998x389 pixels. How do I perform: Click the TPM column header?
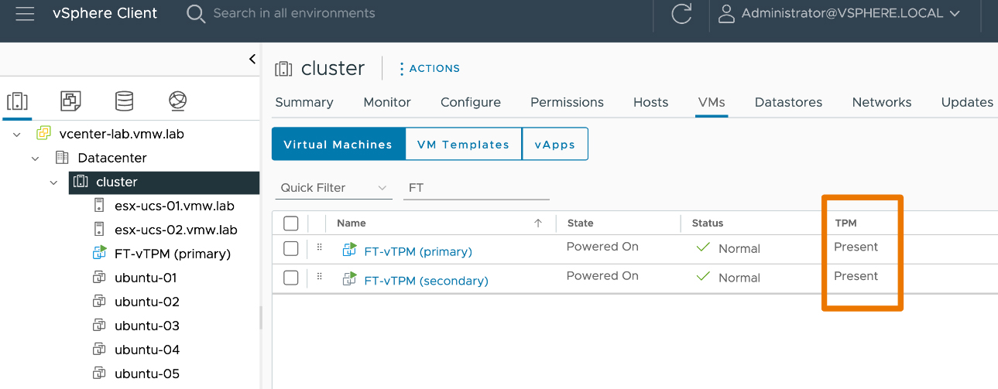tap(846, 223)
